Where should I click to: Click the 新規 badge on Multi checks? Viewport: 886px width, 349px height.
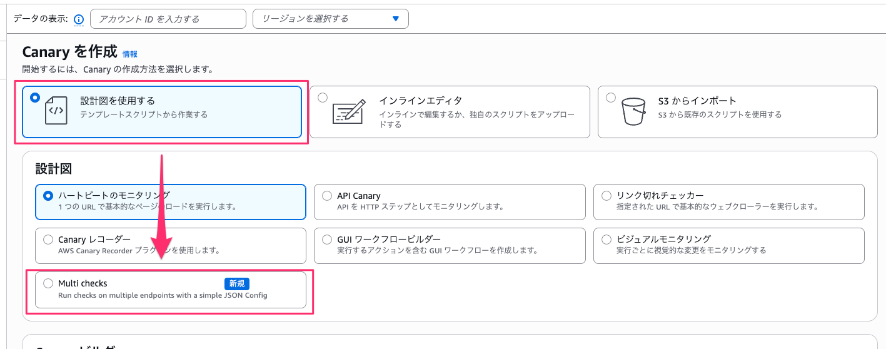click(237, 283)
